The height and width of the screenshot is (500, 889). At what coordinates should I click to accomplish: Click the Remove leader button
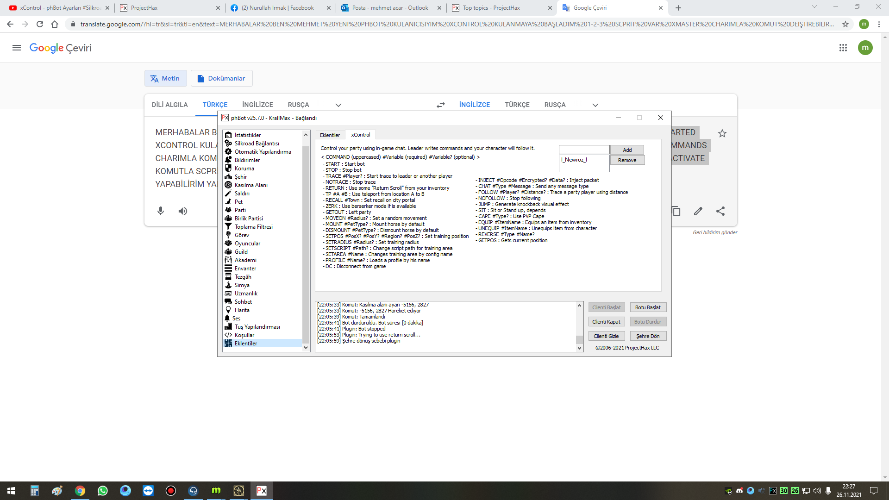tap(627, 160)
